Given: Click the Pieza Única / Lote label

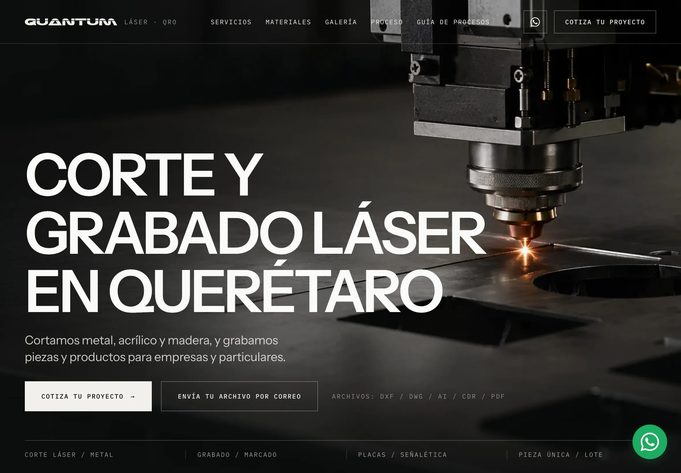Looking at the screenshot, I should tap(561, 455).
